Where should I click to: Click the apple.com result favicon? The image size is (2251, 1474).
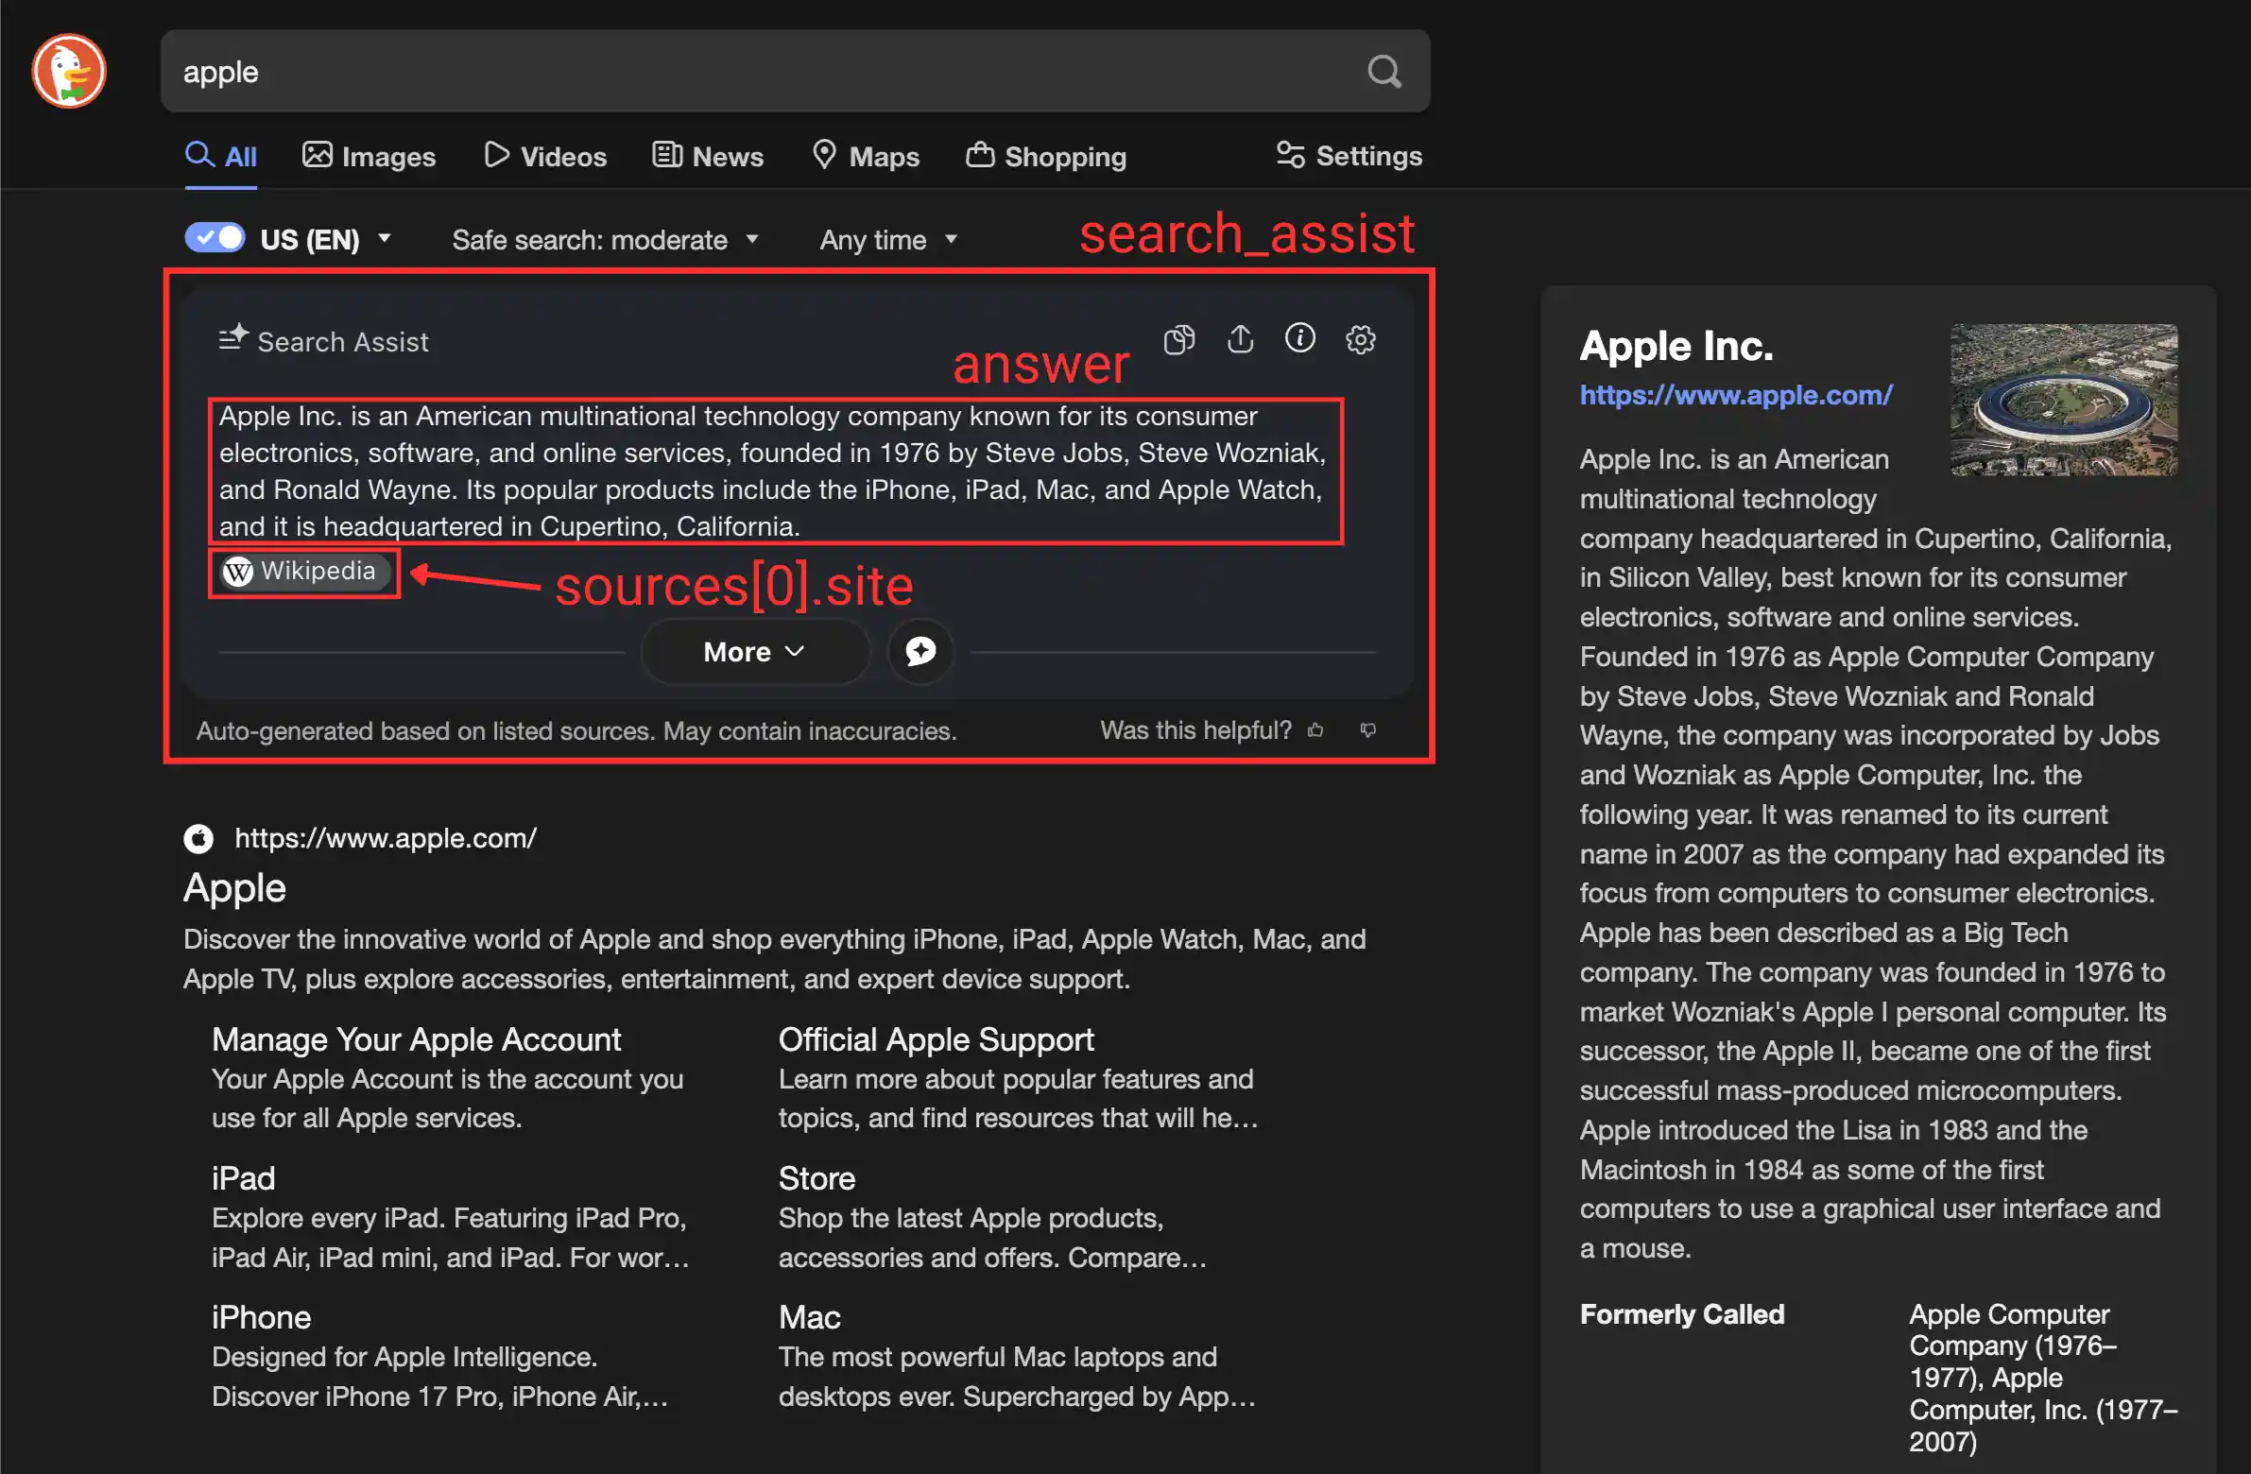(198, 839)
